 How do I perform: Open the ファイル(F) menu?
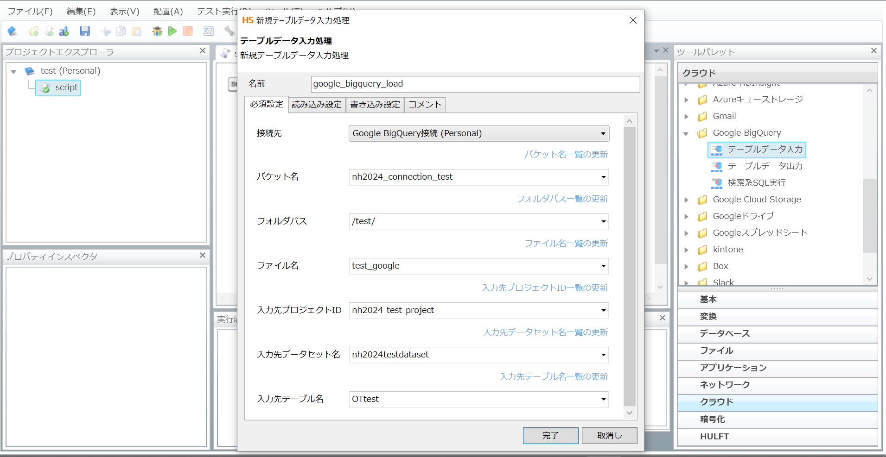tap(30, 12)
